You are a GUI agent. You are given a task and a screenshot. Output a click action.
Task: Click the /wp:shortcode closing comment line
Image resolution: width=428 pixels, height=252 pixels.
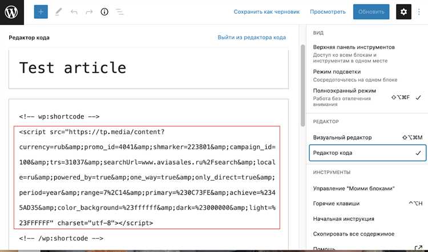click(61, 238)
